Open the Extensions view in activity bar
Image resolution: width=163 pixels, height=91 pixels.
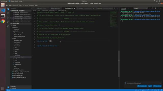point(8,26)
